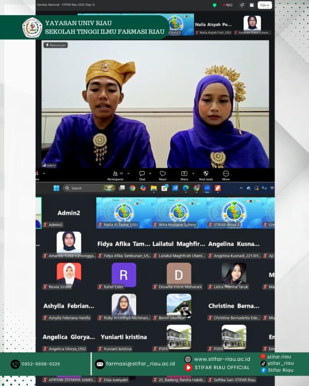Open Task View on the taskbar

[x=122, y=188]
